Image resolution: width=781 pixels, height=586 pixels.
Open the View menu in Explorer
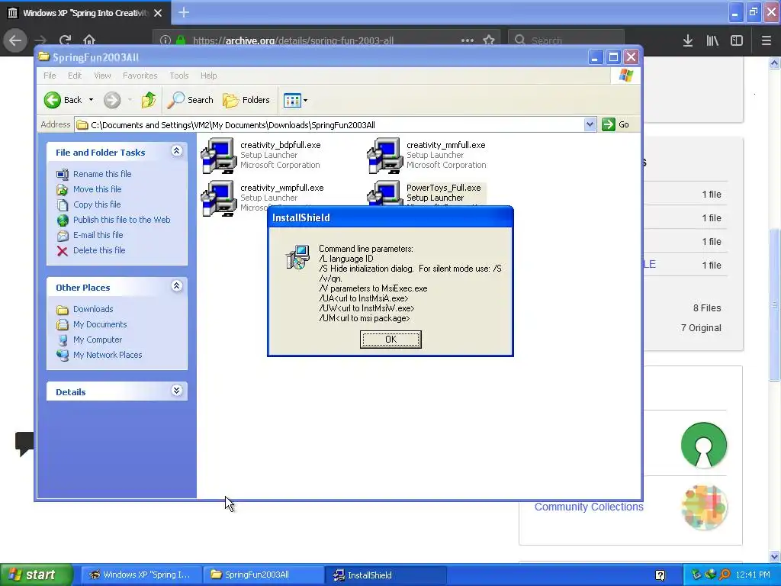pyautogui.click(x=102, y=76)
